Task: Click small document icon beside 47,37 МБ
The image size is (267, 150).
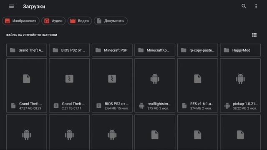Action: 13,106
